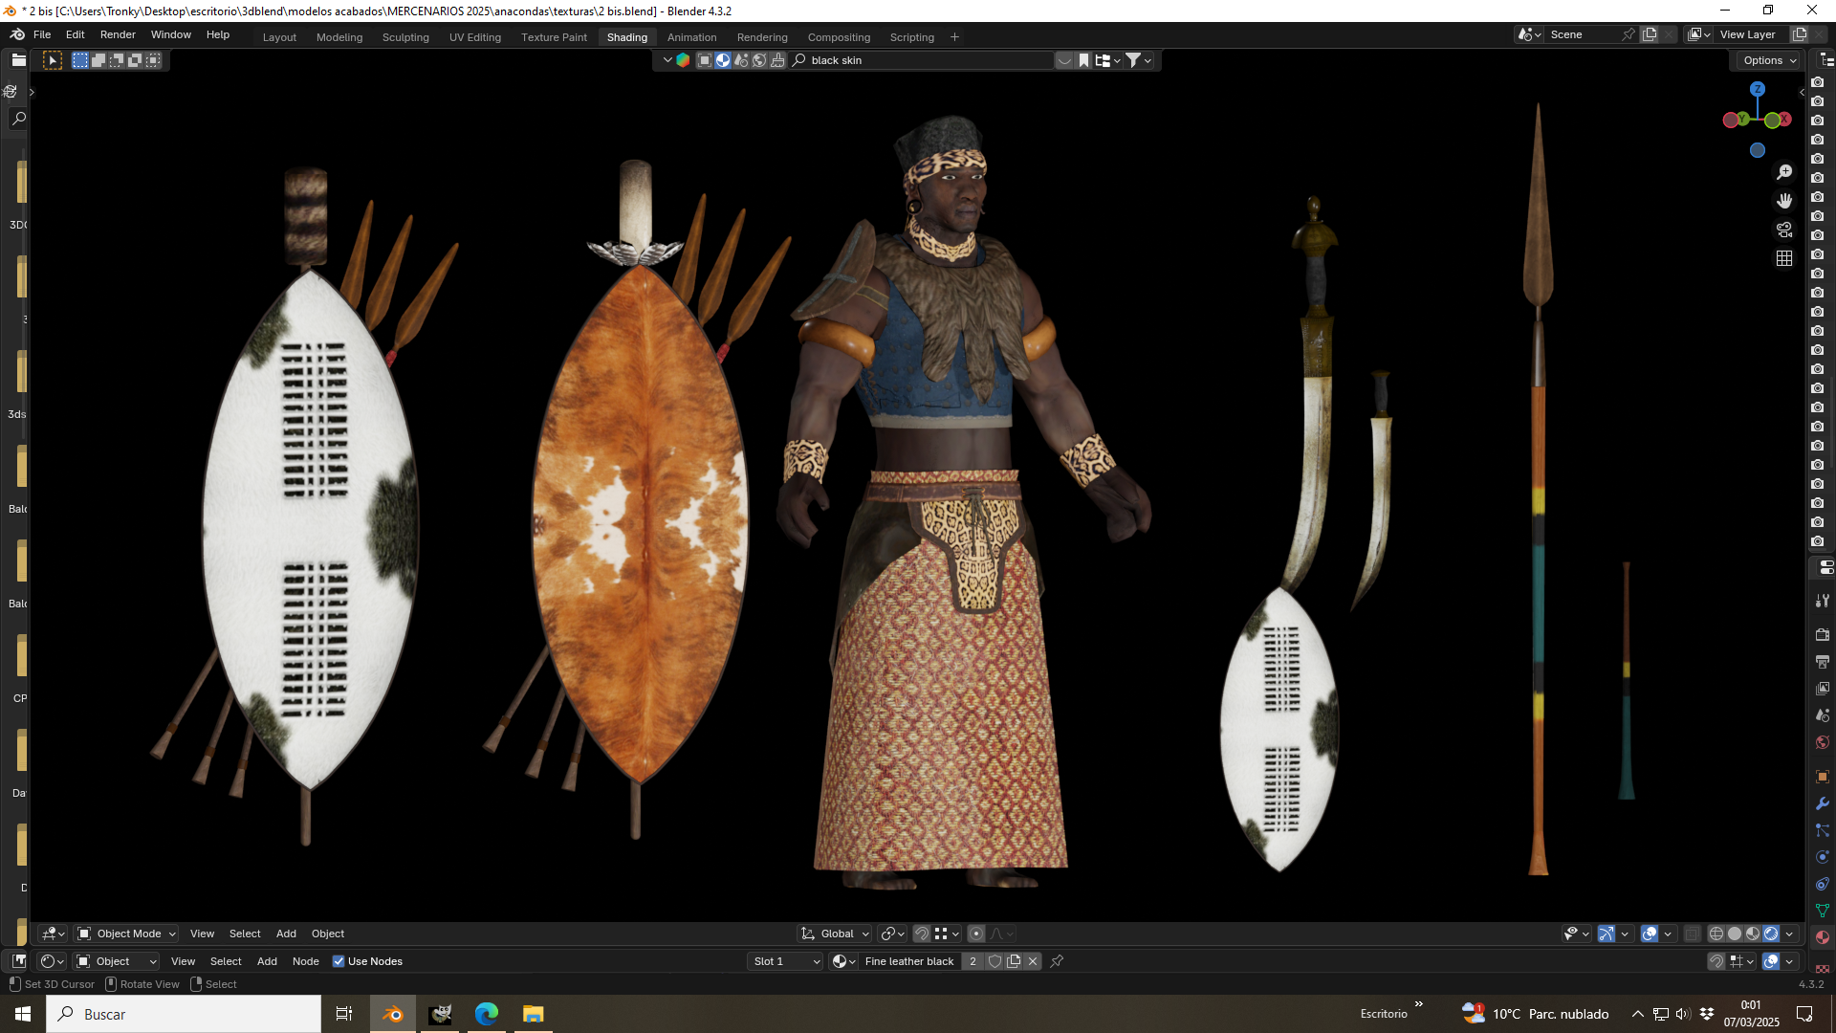This screenshot has height=1033, width=1836.
Task: Toggle snapping magnet in viewport header
Action: pyautogui.click(x=921, y=934)
